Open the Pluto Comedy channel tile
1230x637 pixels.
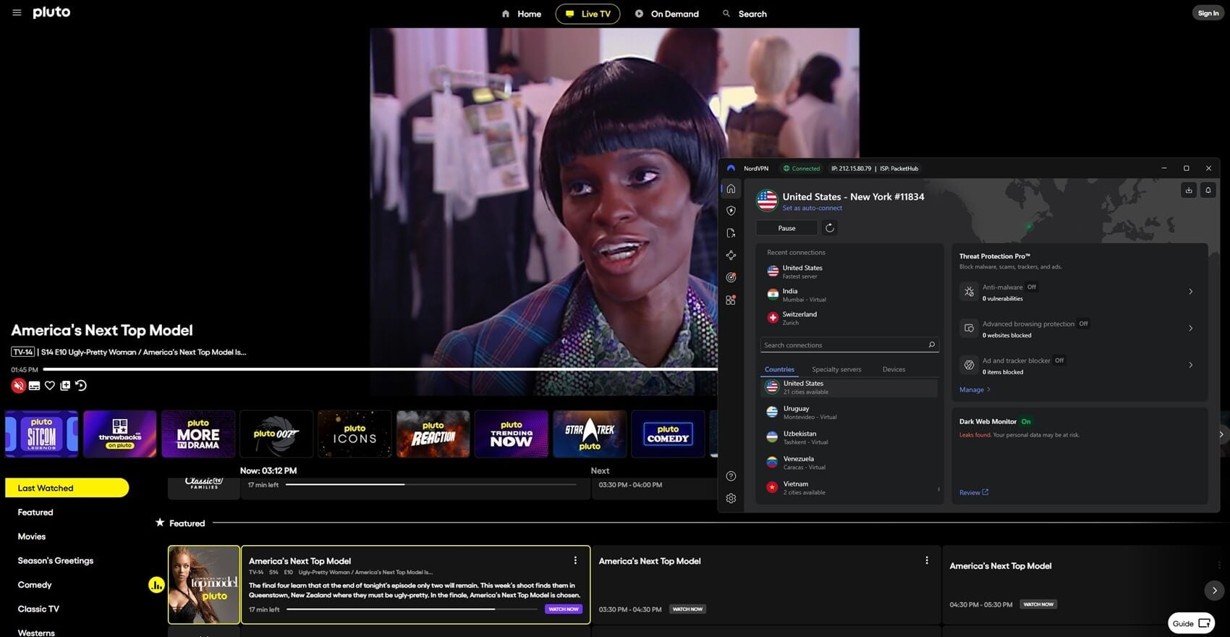pos(668,434)
